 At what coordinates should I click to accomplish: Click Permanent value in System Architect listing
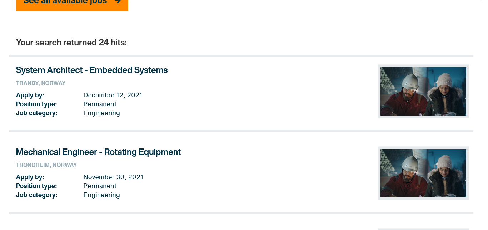pos(100,104)
